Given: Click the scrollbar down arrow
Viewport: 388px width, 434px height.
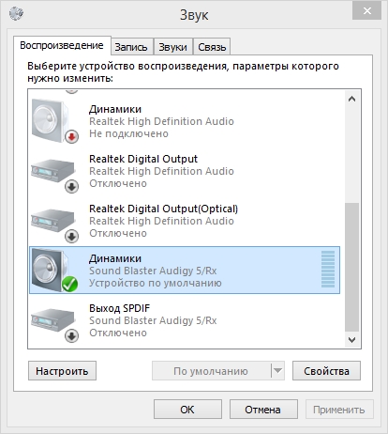Looking at the screenshot, I should [x=351, y=340].
